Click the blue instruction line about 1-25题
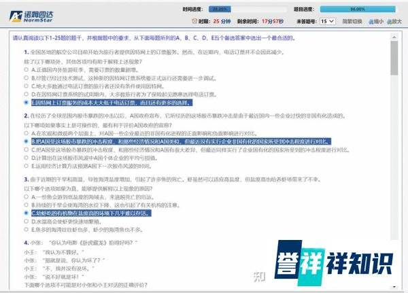This screenshot has width=408, height=293. click(x=154, y=38)
